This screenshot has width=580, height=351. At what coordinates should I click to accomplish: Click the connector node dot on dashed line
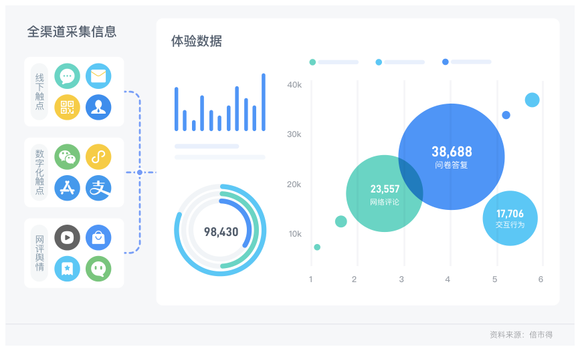(139, 172)
